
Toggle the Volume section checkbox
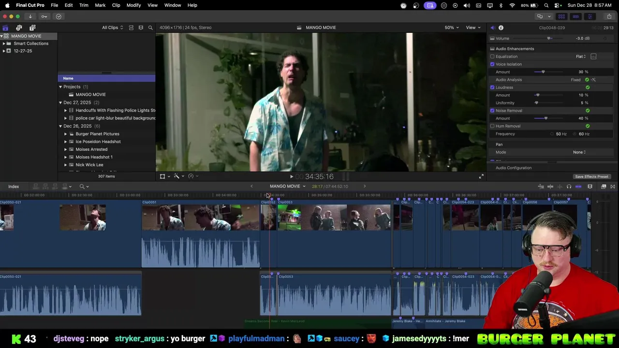[x=492, y=39]
